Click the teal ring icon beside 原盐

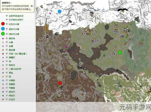tap(3, 73)
